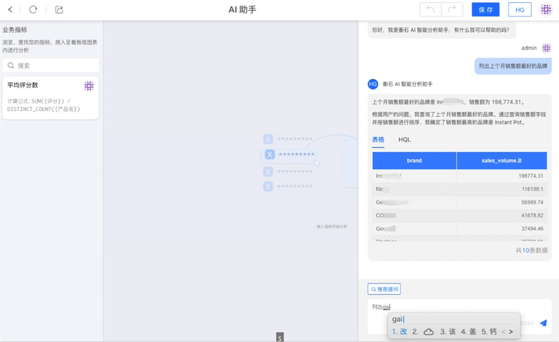Switch back to the 表格 tab

point(378,139)
